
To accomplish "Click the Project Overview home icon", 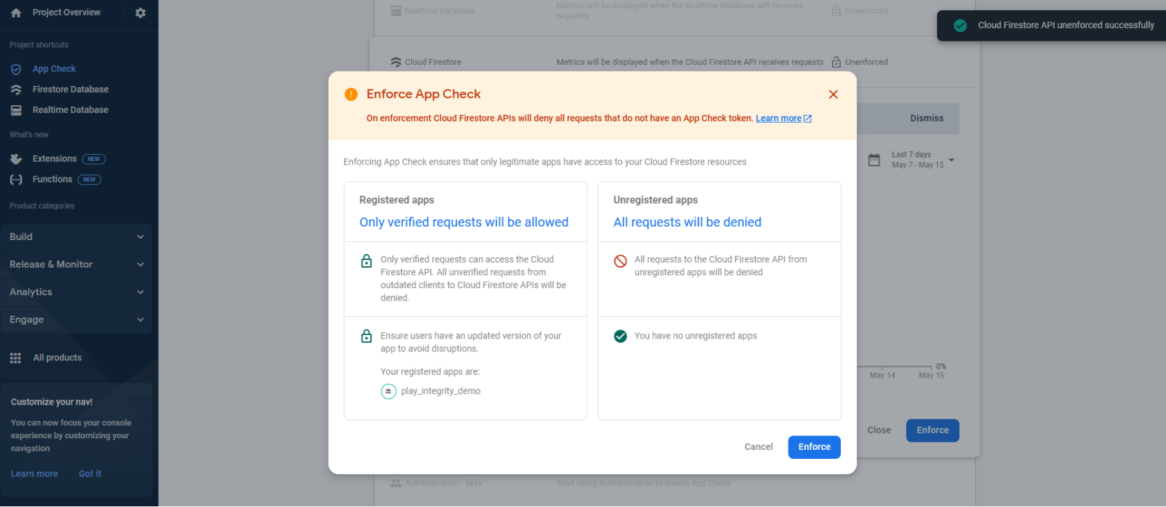I will (16, 12).
